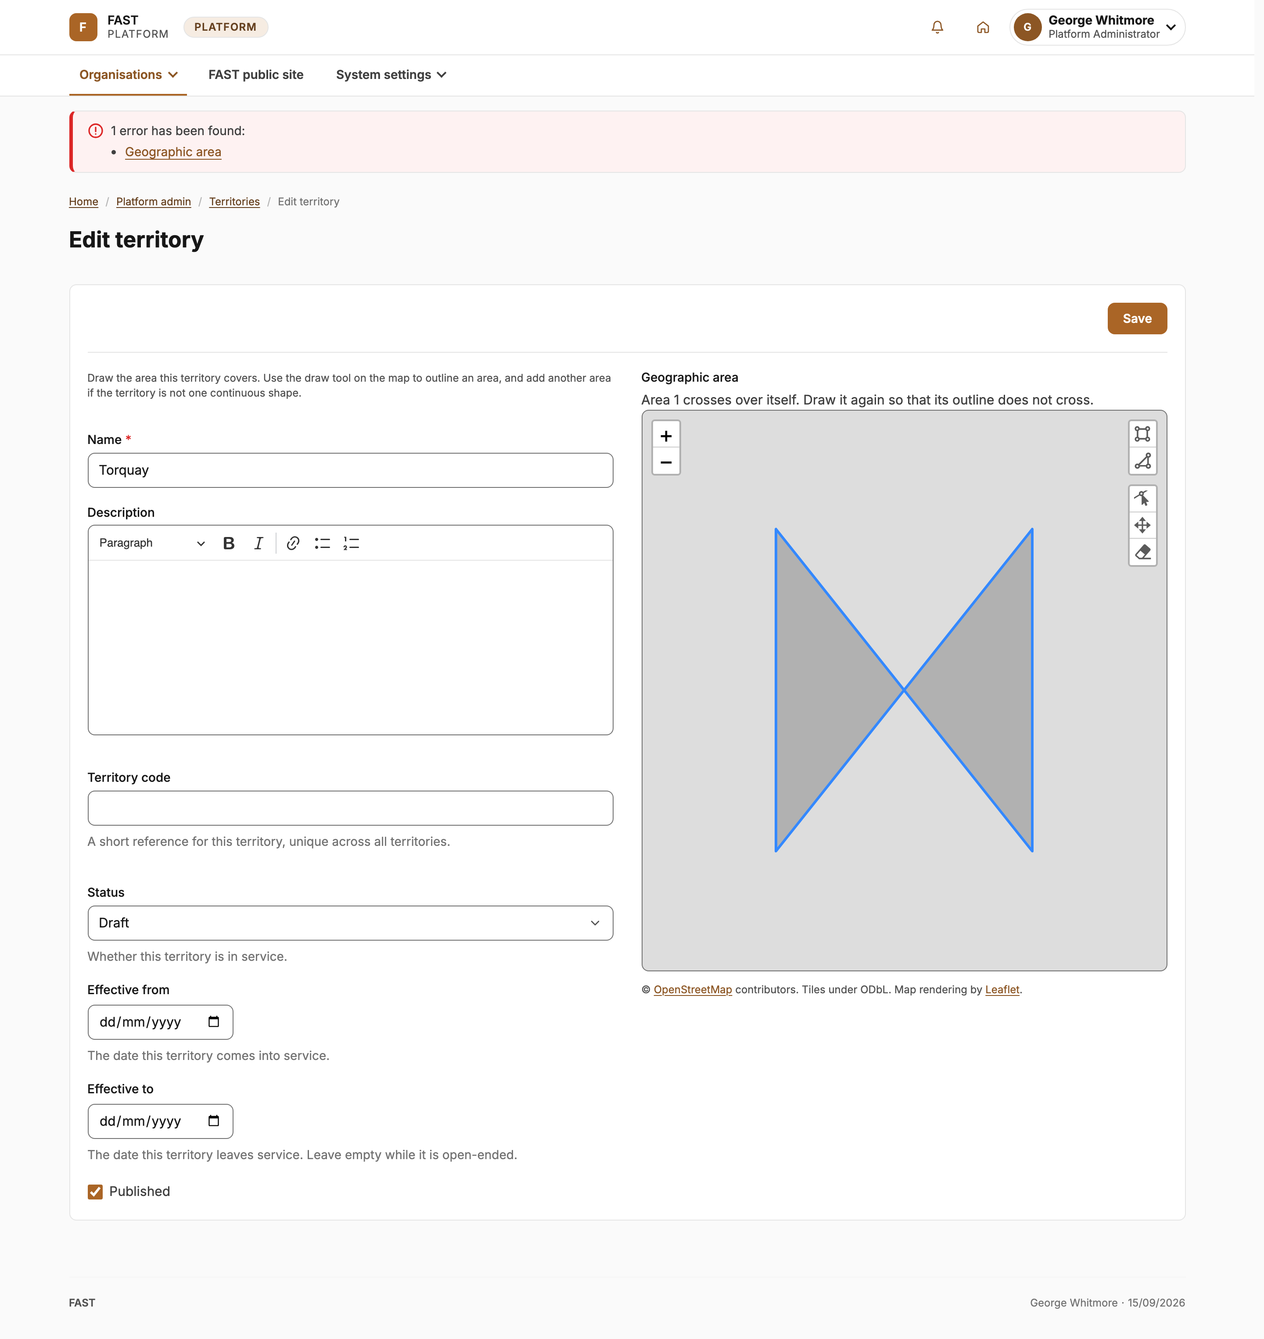Open the notifications bell
1264x1339 pixels.
(x=937, y=27)
